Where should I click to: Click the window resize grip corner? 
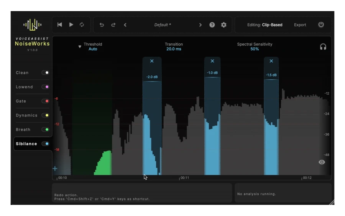pos(332,202)
